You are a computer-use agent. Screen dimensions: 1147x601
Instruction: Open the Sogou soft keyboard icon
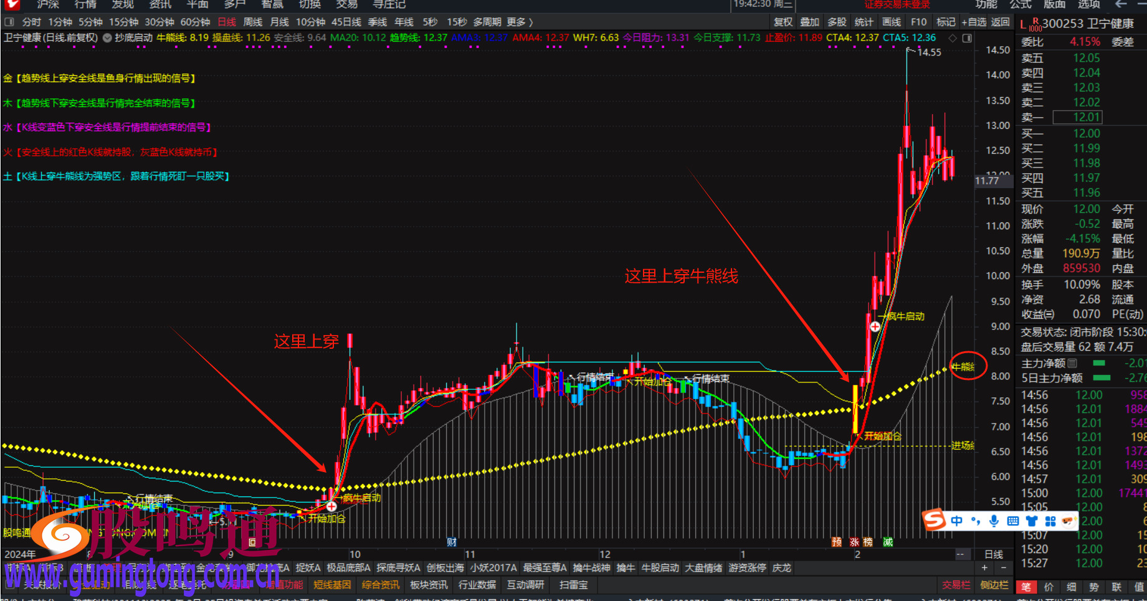[x=1013, y=521]
